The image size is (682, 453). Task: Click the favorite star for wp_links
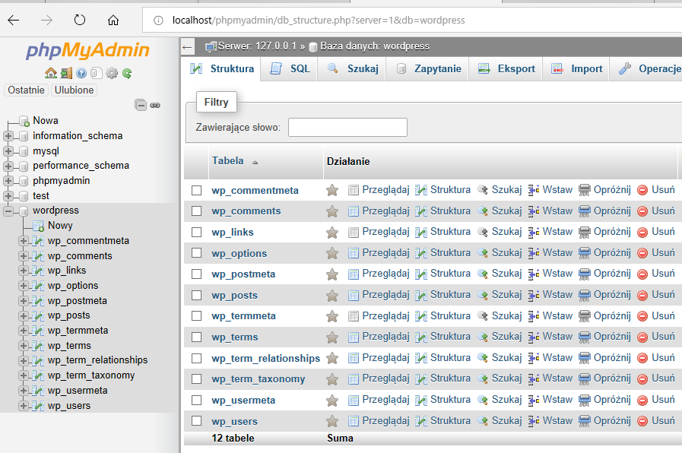click(x=332, y=232)
